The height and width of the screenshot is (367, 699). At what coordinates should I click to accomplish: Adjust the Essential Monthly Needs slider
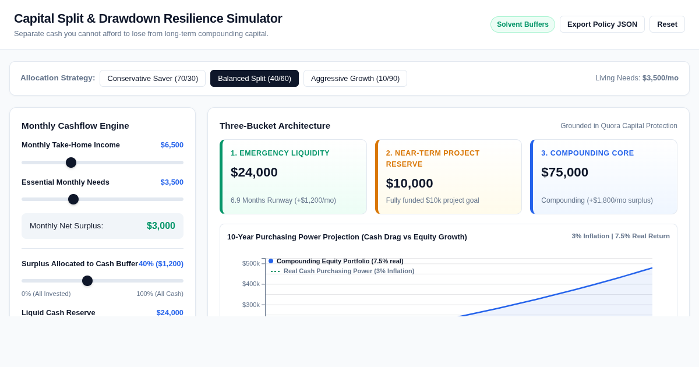(x=103, y=199)
